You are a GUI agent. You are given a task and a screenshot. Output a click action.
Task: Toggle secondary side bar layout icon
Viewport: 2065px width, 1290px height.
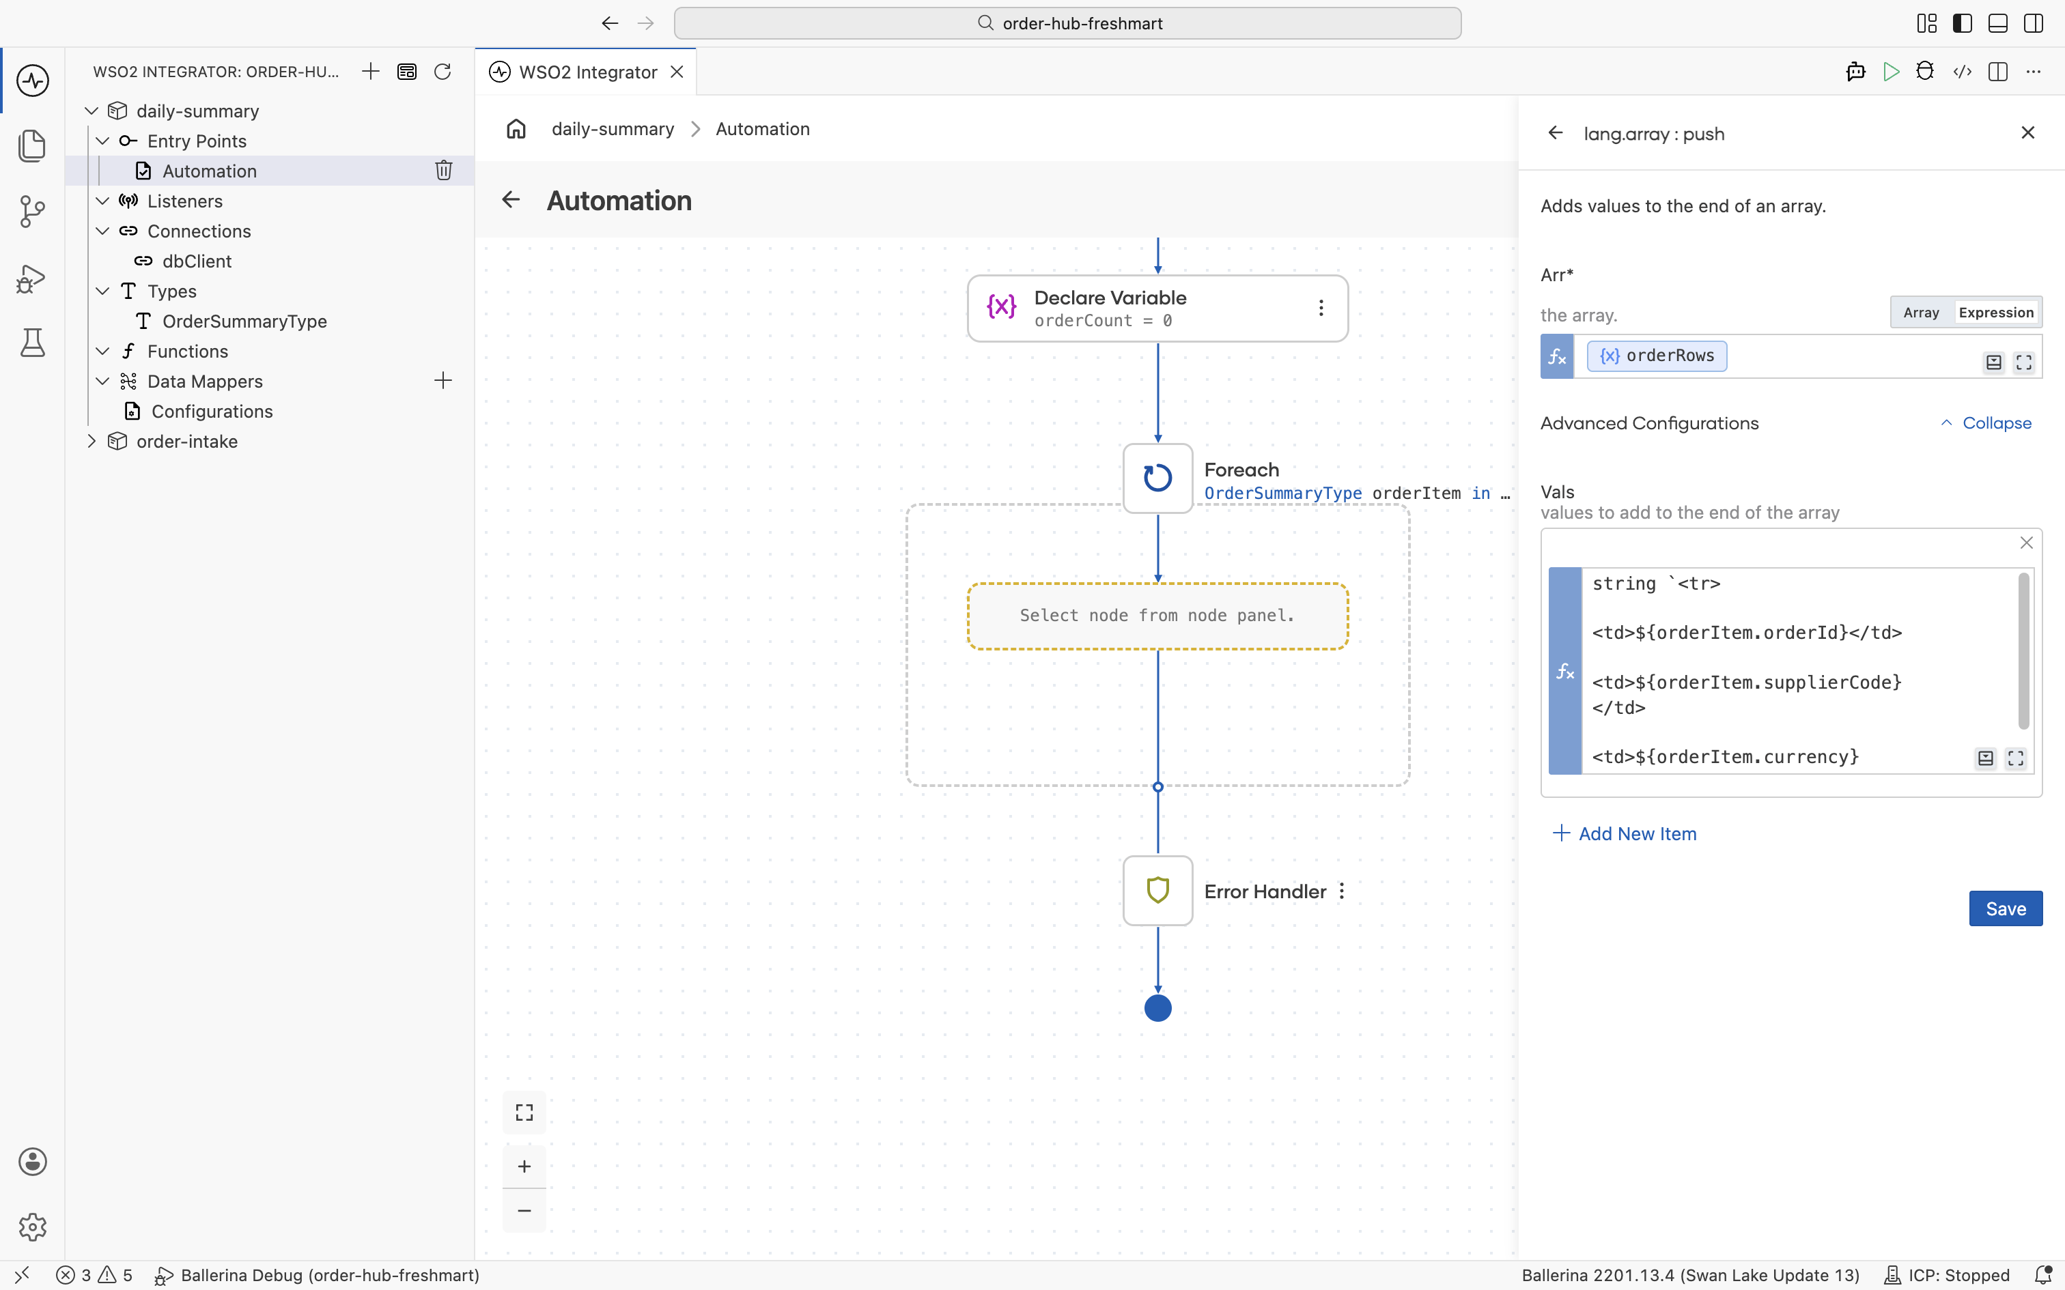pyautogui.click(x=2034, y=23)
